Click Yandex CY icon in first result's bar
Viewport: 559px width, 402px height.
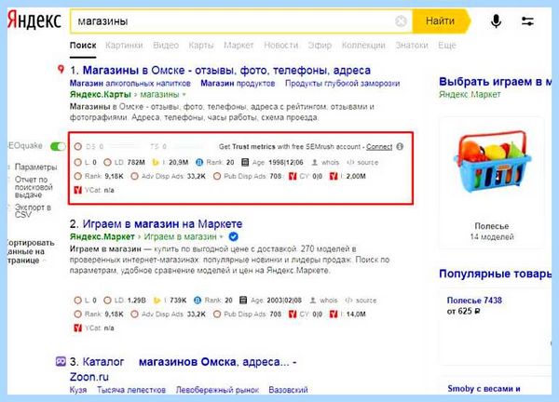coord(293,176)
